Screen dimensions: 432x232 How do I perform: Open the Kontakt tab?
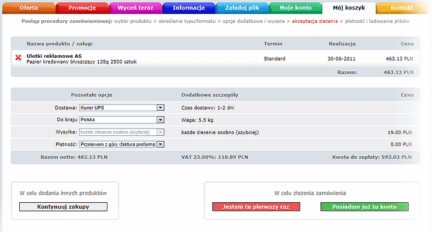(402, 8)
